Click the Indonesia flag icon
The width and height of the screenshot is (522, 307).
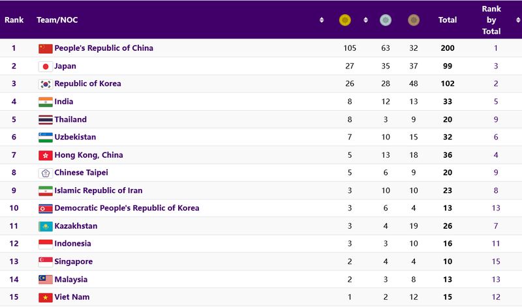[46, 244]
